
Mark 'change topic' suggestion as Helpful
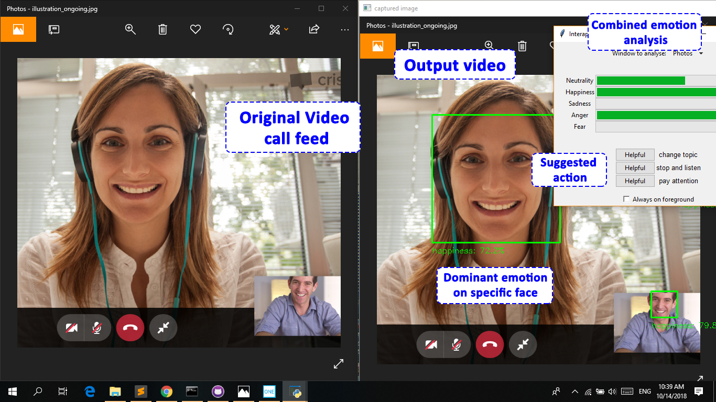[x=635, y=155]
